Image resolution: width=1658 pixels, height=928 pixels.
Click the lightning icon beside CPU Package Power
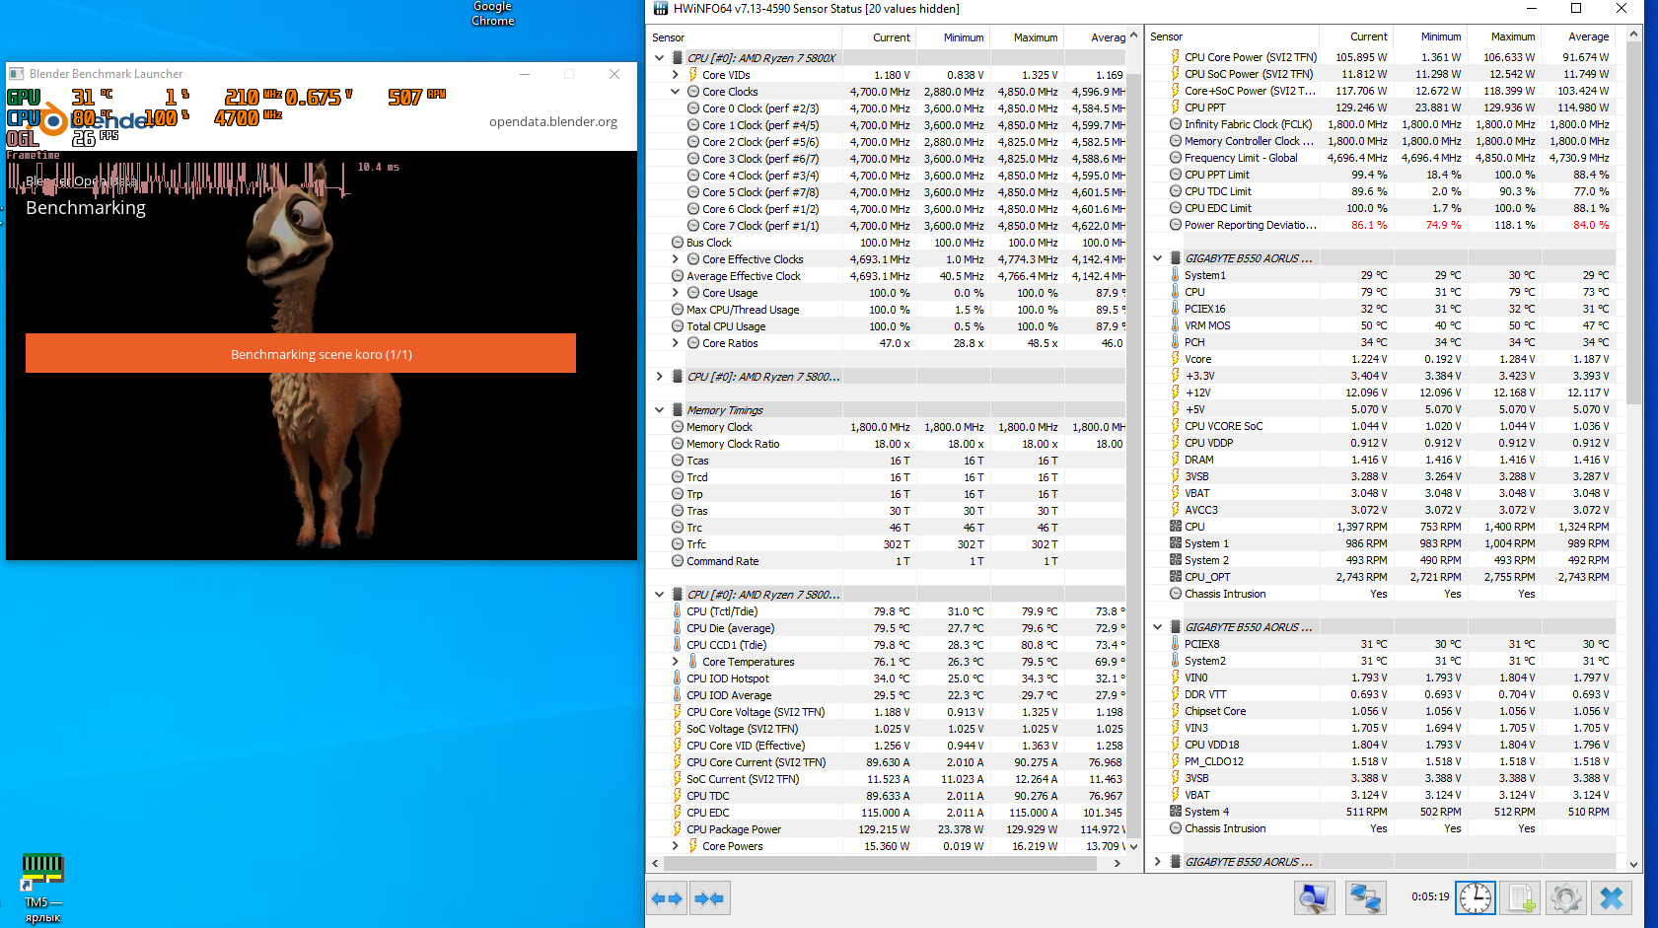(678, 829)
